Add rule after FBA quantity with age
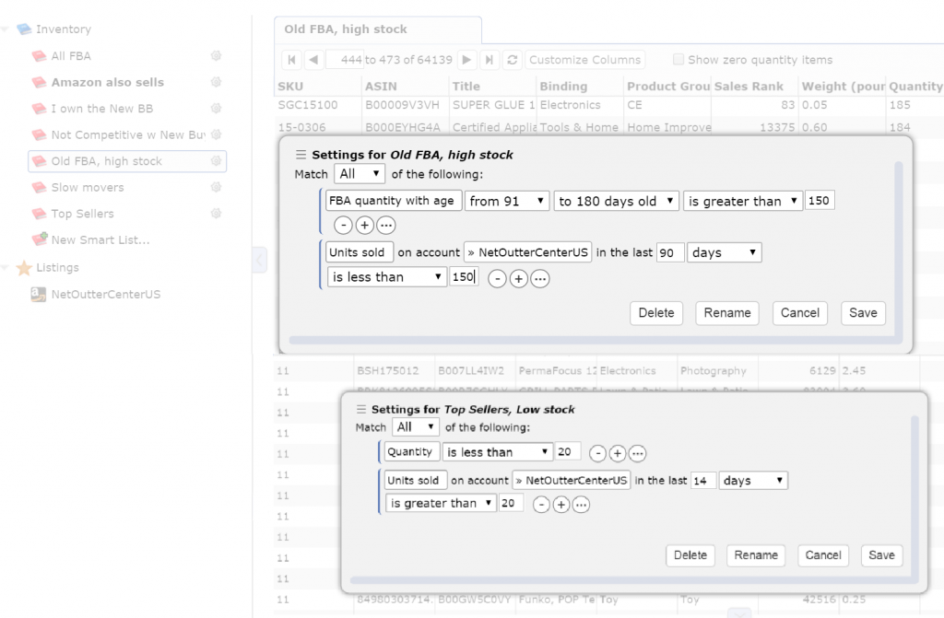Image resolution: width=944 pixels, height=618 pixels. pos(364,225)
